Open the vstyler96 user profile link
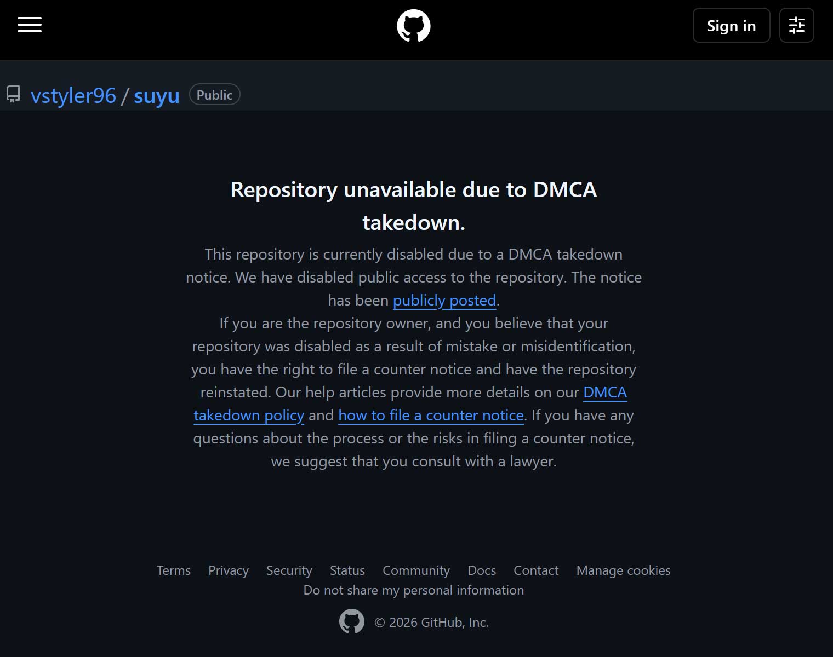Image resolution: width=833 pixels, height=657 pixels. (73, 95)
